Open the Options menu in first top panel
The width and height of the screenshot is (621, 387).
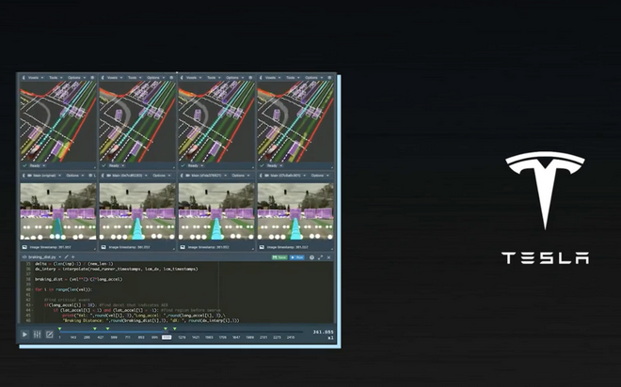[77, 78]
